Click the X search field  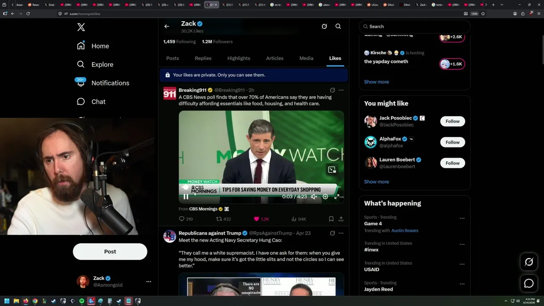(x=414, y=26)
